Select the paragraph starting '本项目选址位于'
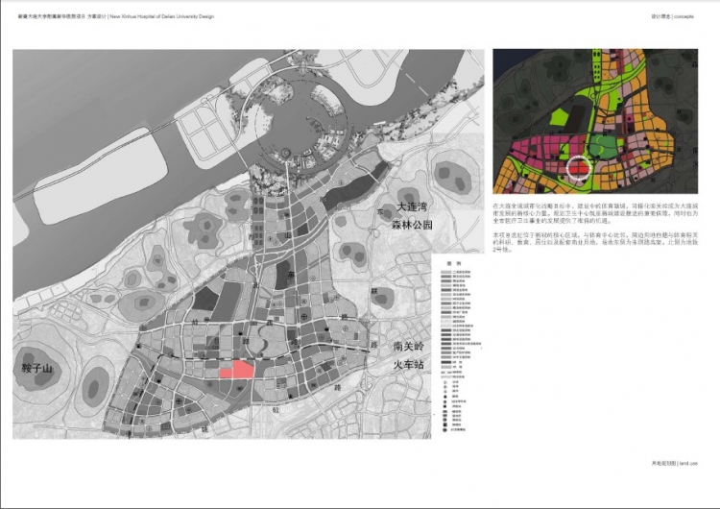720x509 pixels. coord(595,242)
